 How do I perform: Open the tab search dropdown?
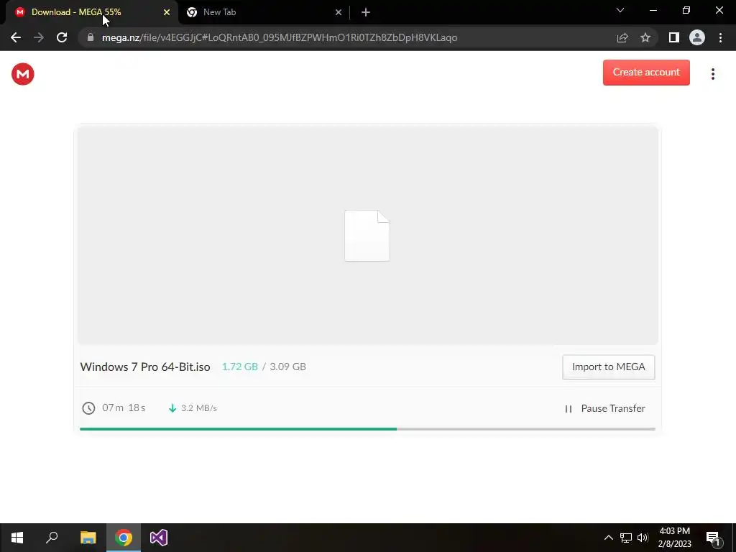(x=620, y=10)
